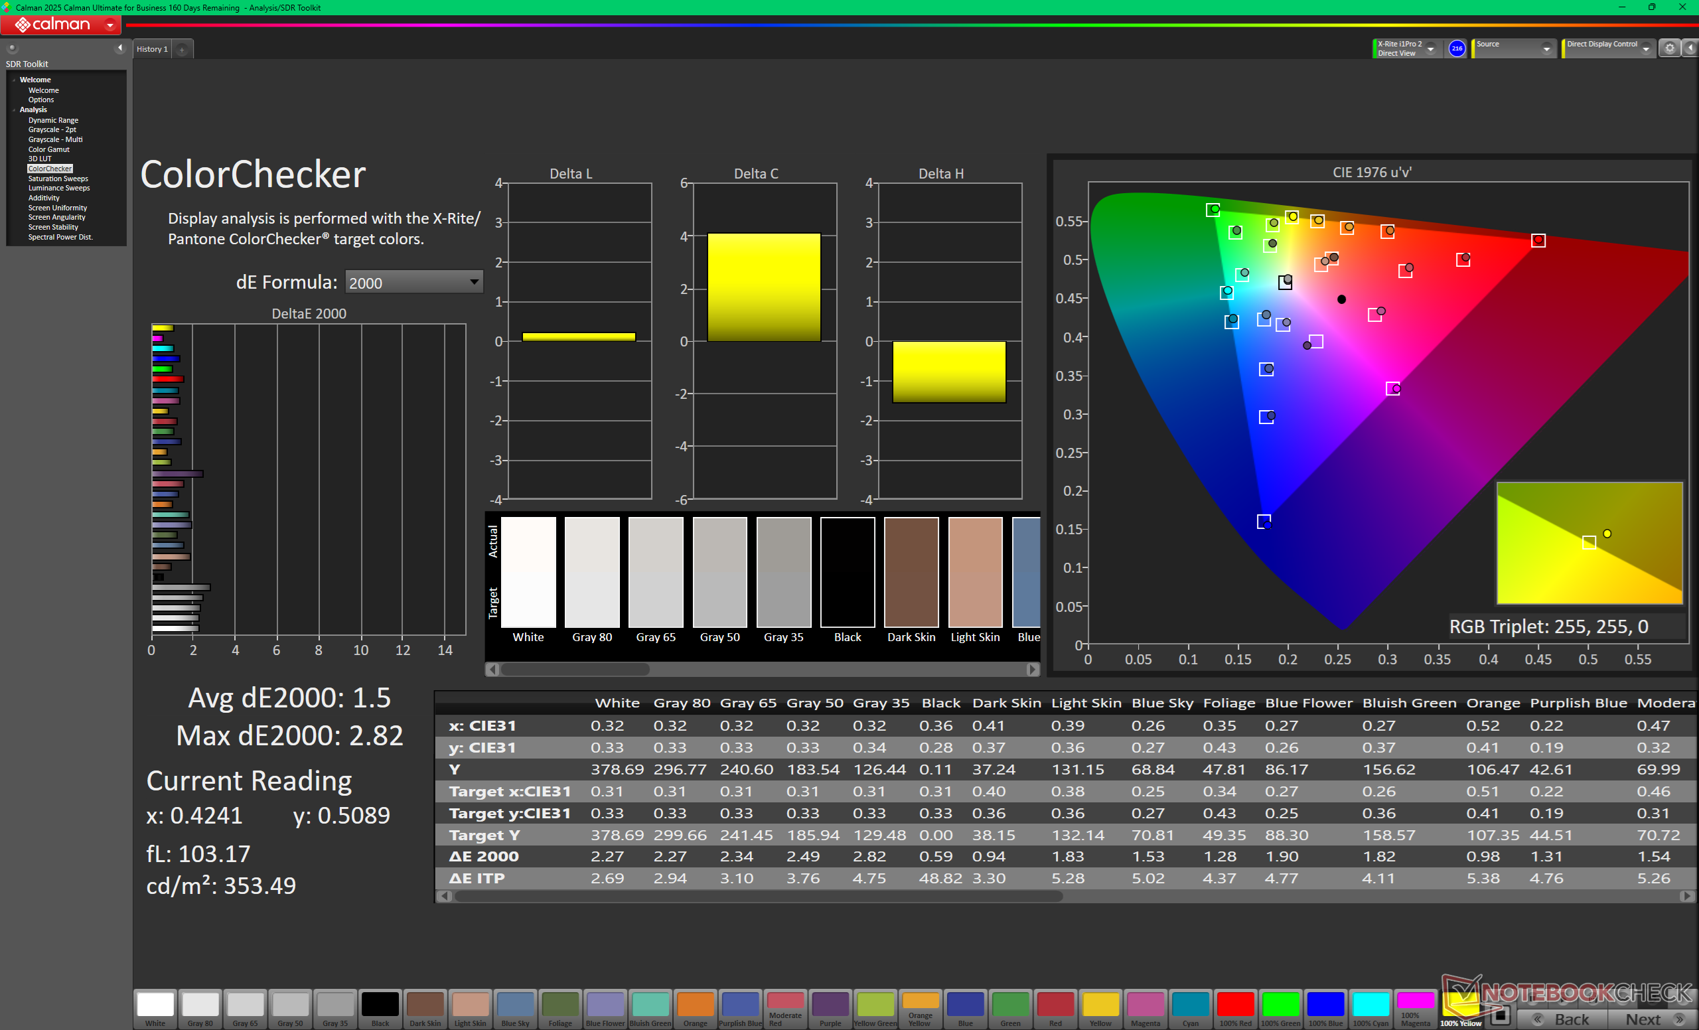1699x1030 pixels.
Task: Select the Cyan patch button
Action: [1190, 1009]
